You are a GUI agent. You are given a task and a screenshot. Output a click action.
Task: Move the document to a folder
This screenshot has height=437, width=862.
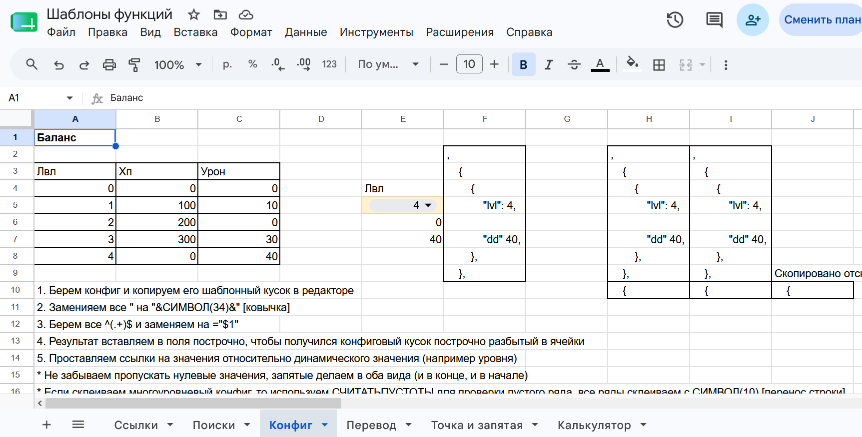point(220,14)
